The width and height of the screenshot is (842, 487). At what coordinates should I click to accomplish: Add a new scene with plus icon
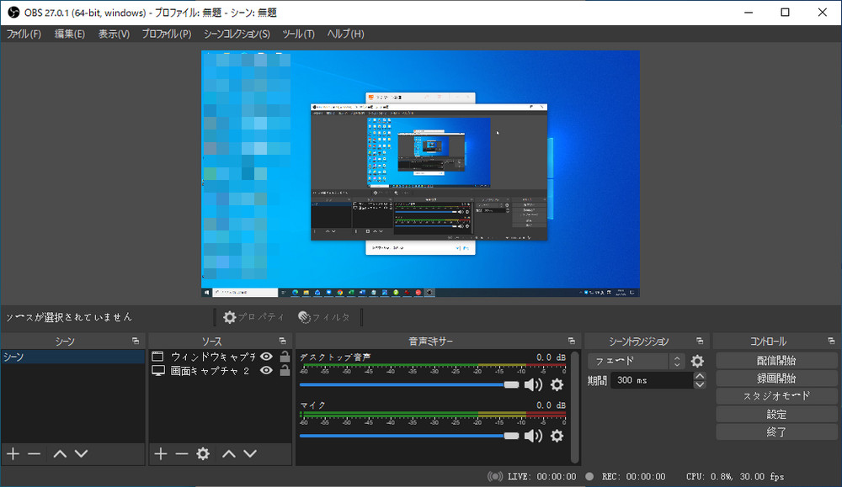(13, 453)
